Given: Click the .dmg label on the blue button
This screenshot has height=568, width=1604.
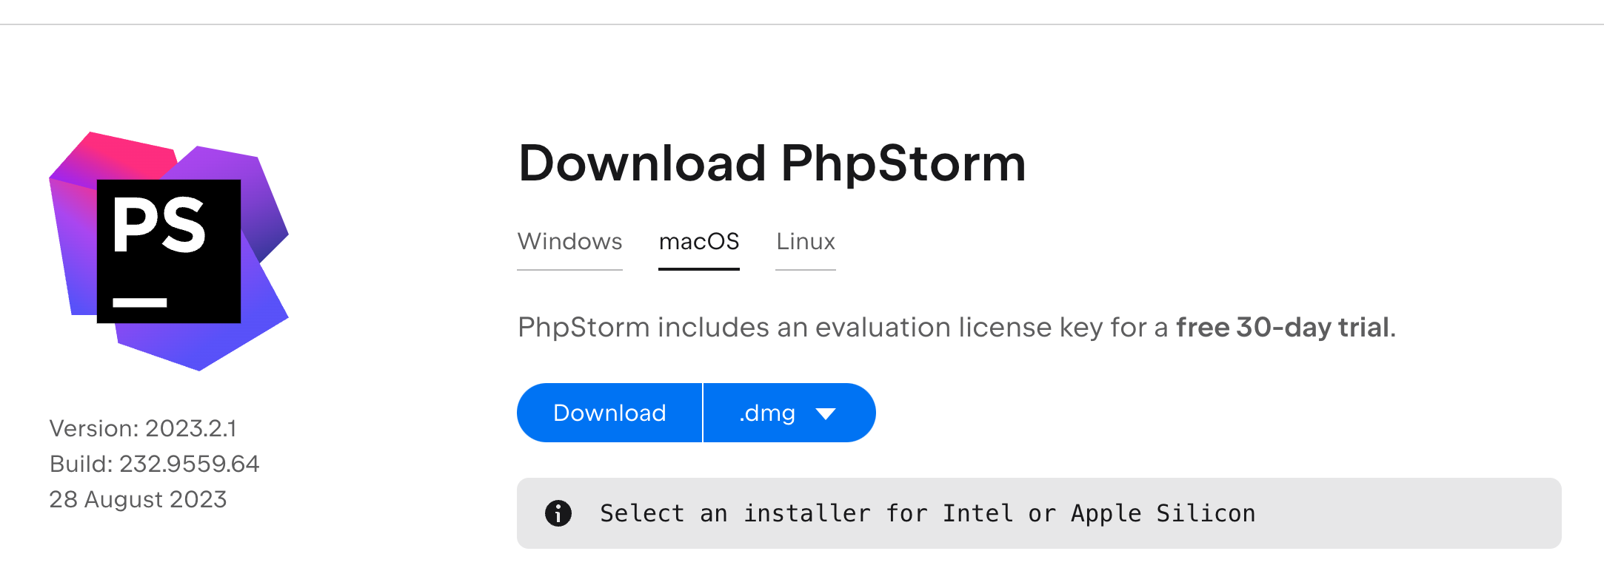Looking at the screenshot, I should tap(766, 413).
